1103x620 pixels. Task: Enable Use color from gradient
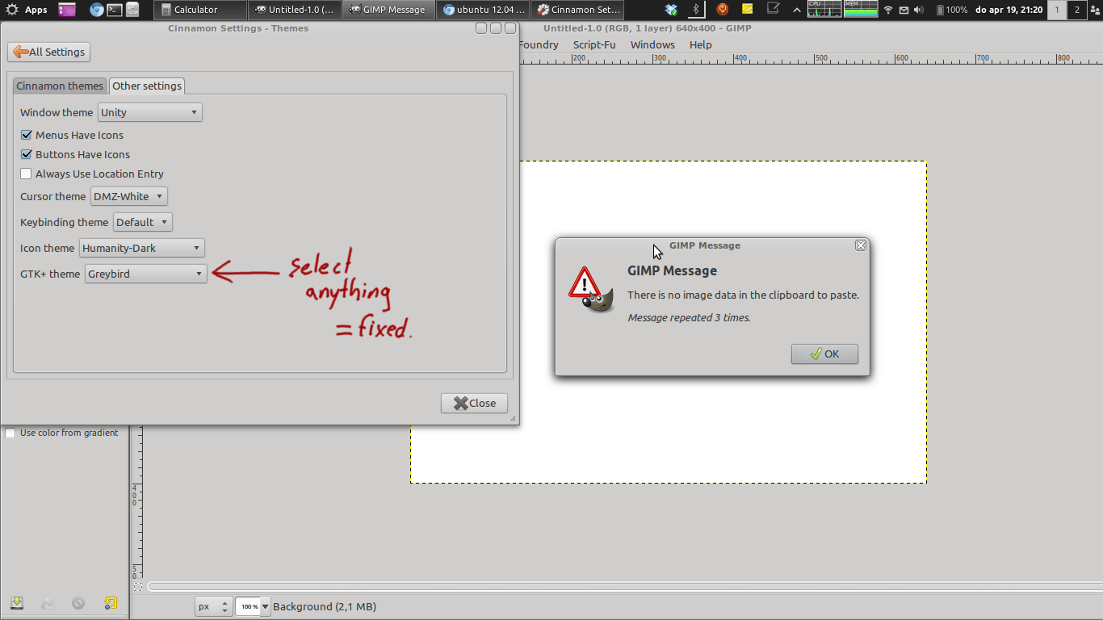point(10,434)
